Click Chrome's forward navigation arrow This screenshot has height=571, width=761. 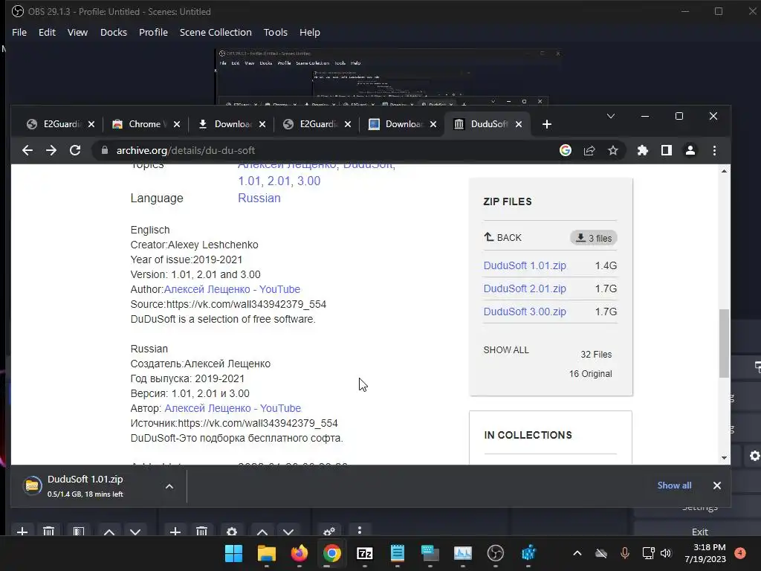51,150
